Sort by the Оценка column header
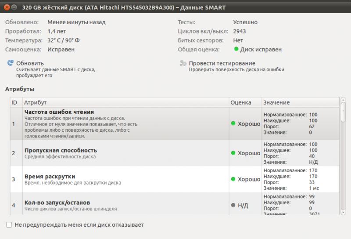351x239 pixels. [245, 102]
